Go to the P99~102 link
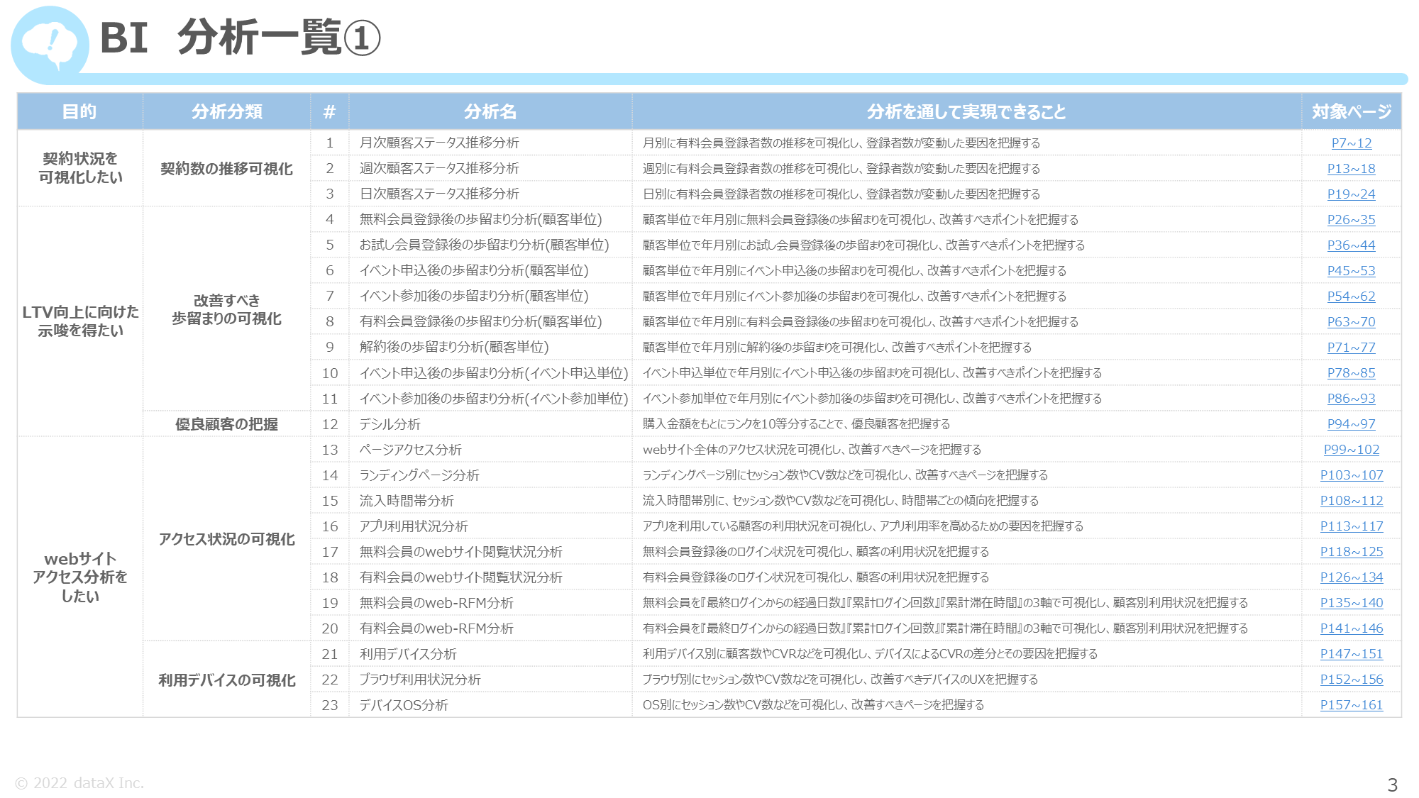1419x798 pixels. tap(1351, 449)
